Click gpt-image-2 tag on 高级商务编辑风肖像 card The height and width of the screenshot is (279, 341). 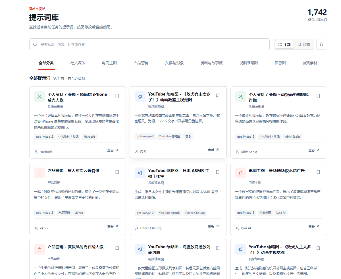click(246, 137)
